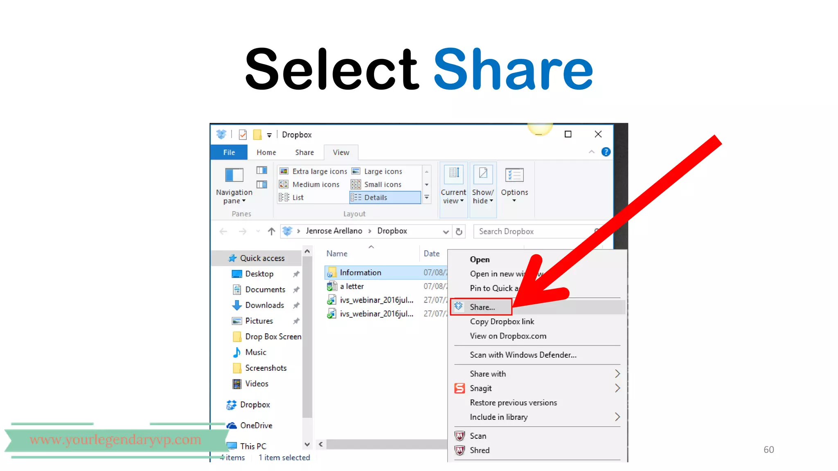Click Dropbox in the address path
This screenshot has height=471, width=838.
click(x=392, y=231)
